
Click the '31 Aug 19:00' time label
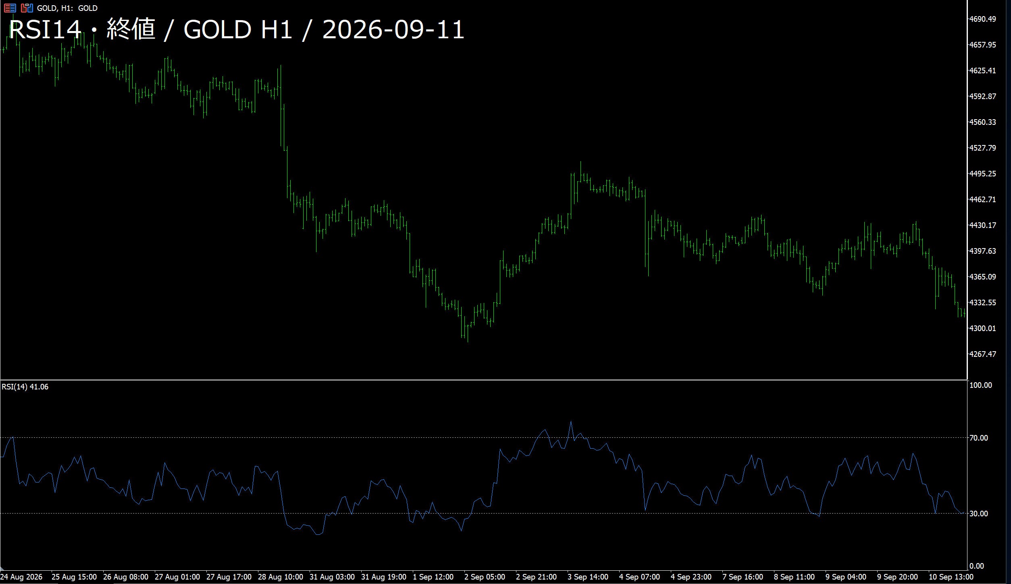384,577
